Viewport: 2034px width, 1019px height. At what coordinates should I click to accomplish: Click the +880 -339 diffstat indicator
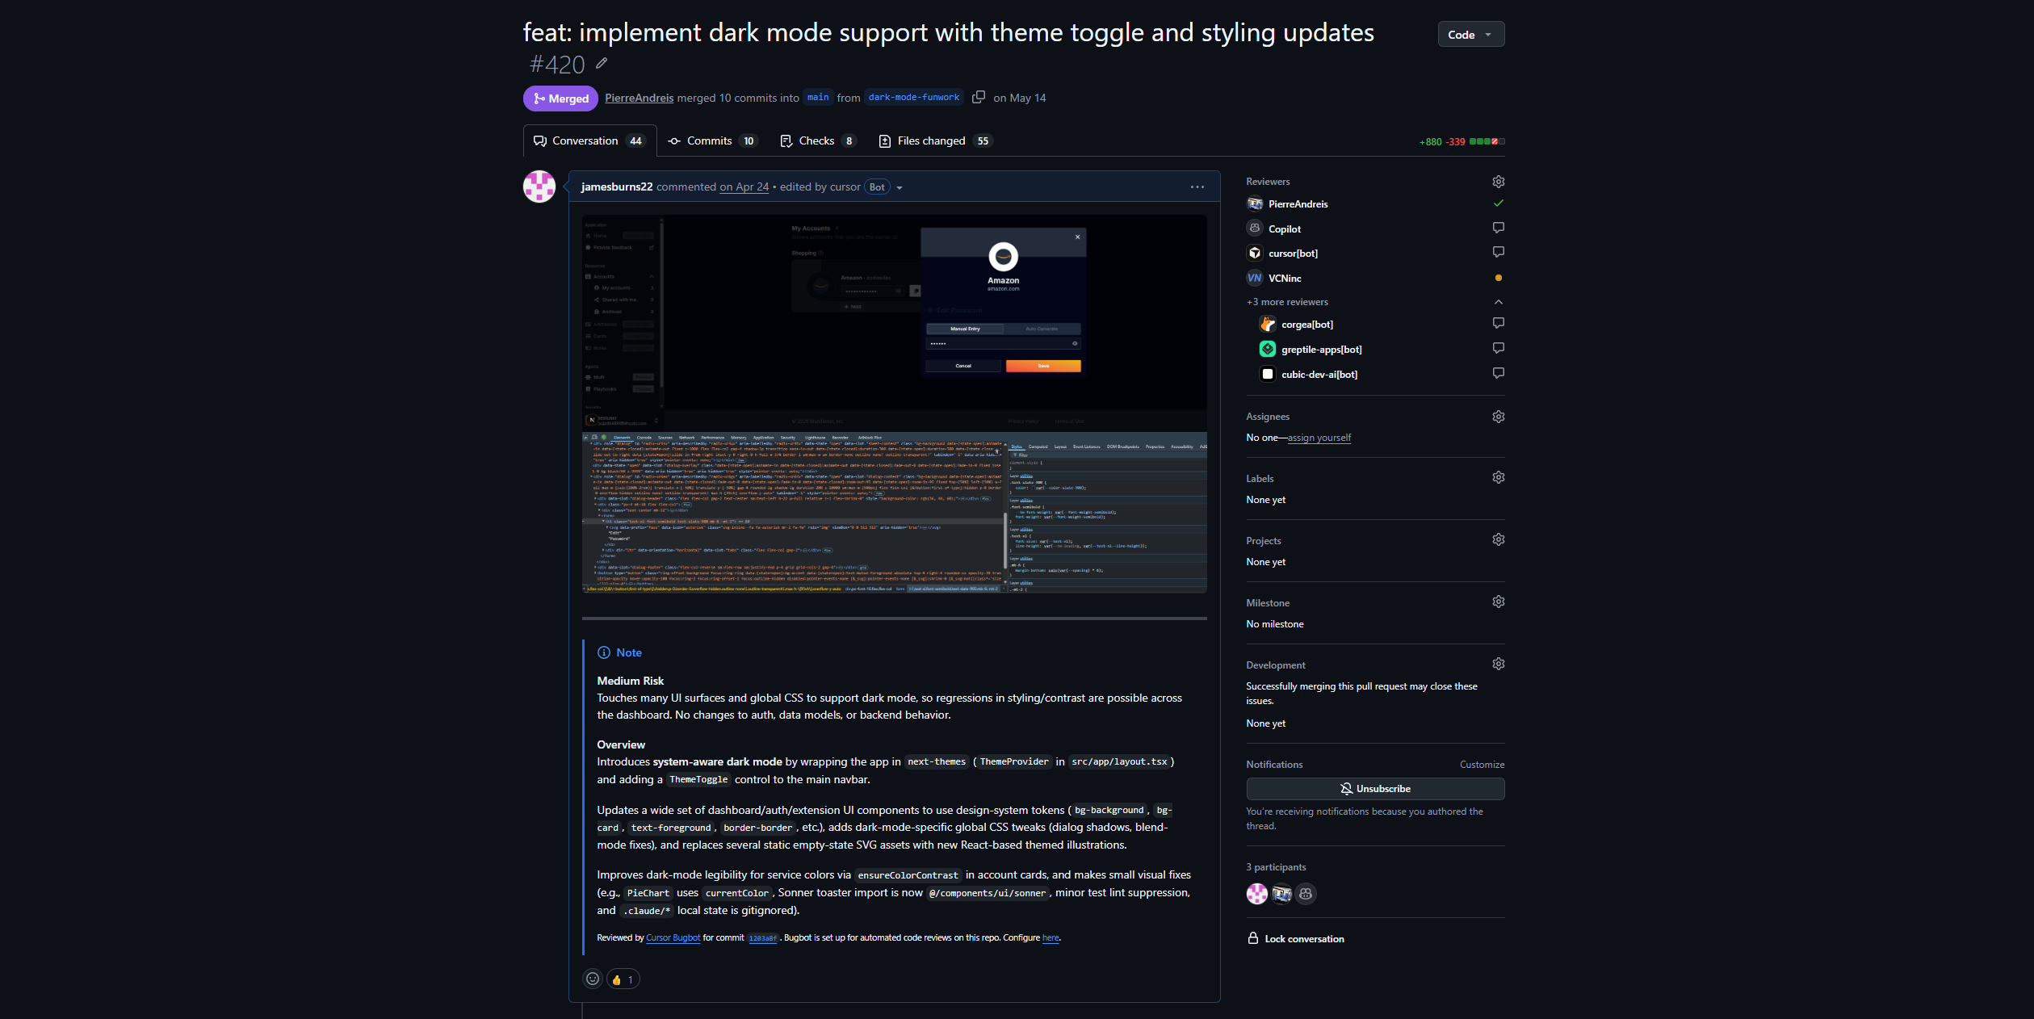point(1462,141)
